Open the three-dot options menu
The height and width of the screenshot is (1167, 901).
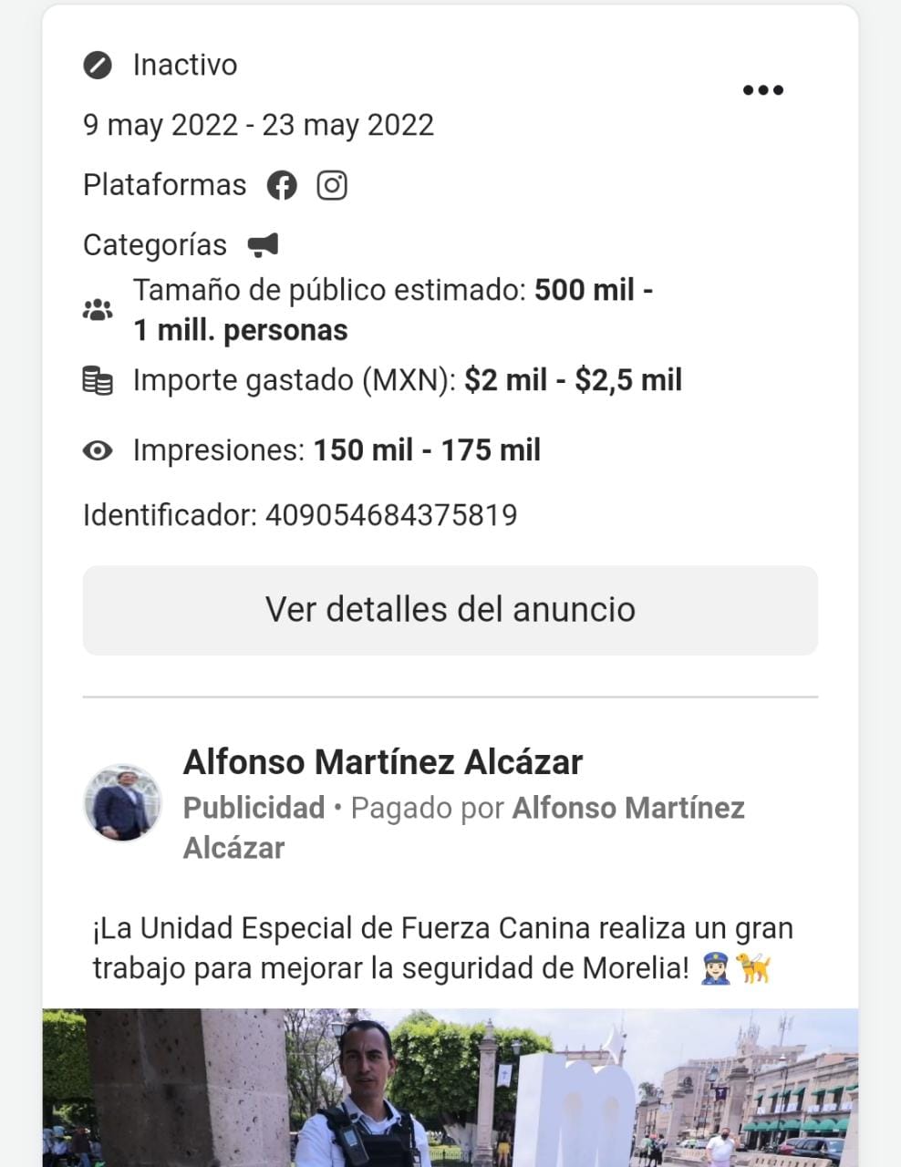763,89
